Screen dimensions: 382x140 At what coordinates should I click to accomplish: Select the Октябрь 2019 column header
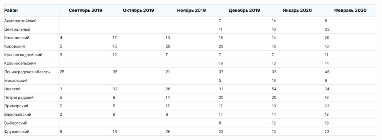pos(138,11)
